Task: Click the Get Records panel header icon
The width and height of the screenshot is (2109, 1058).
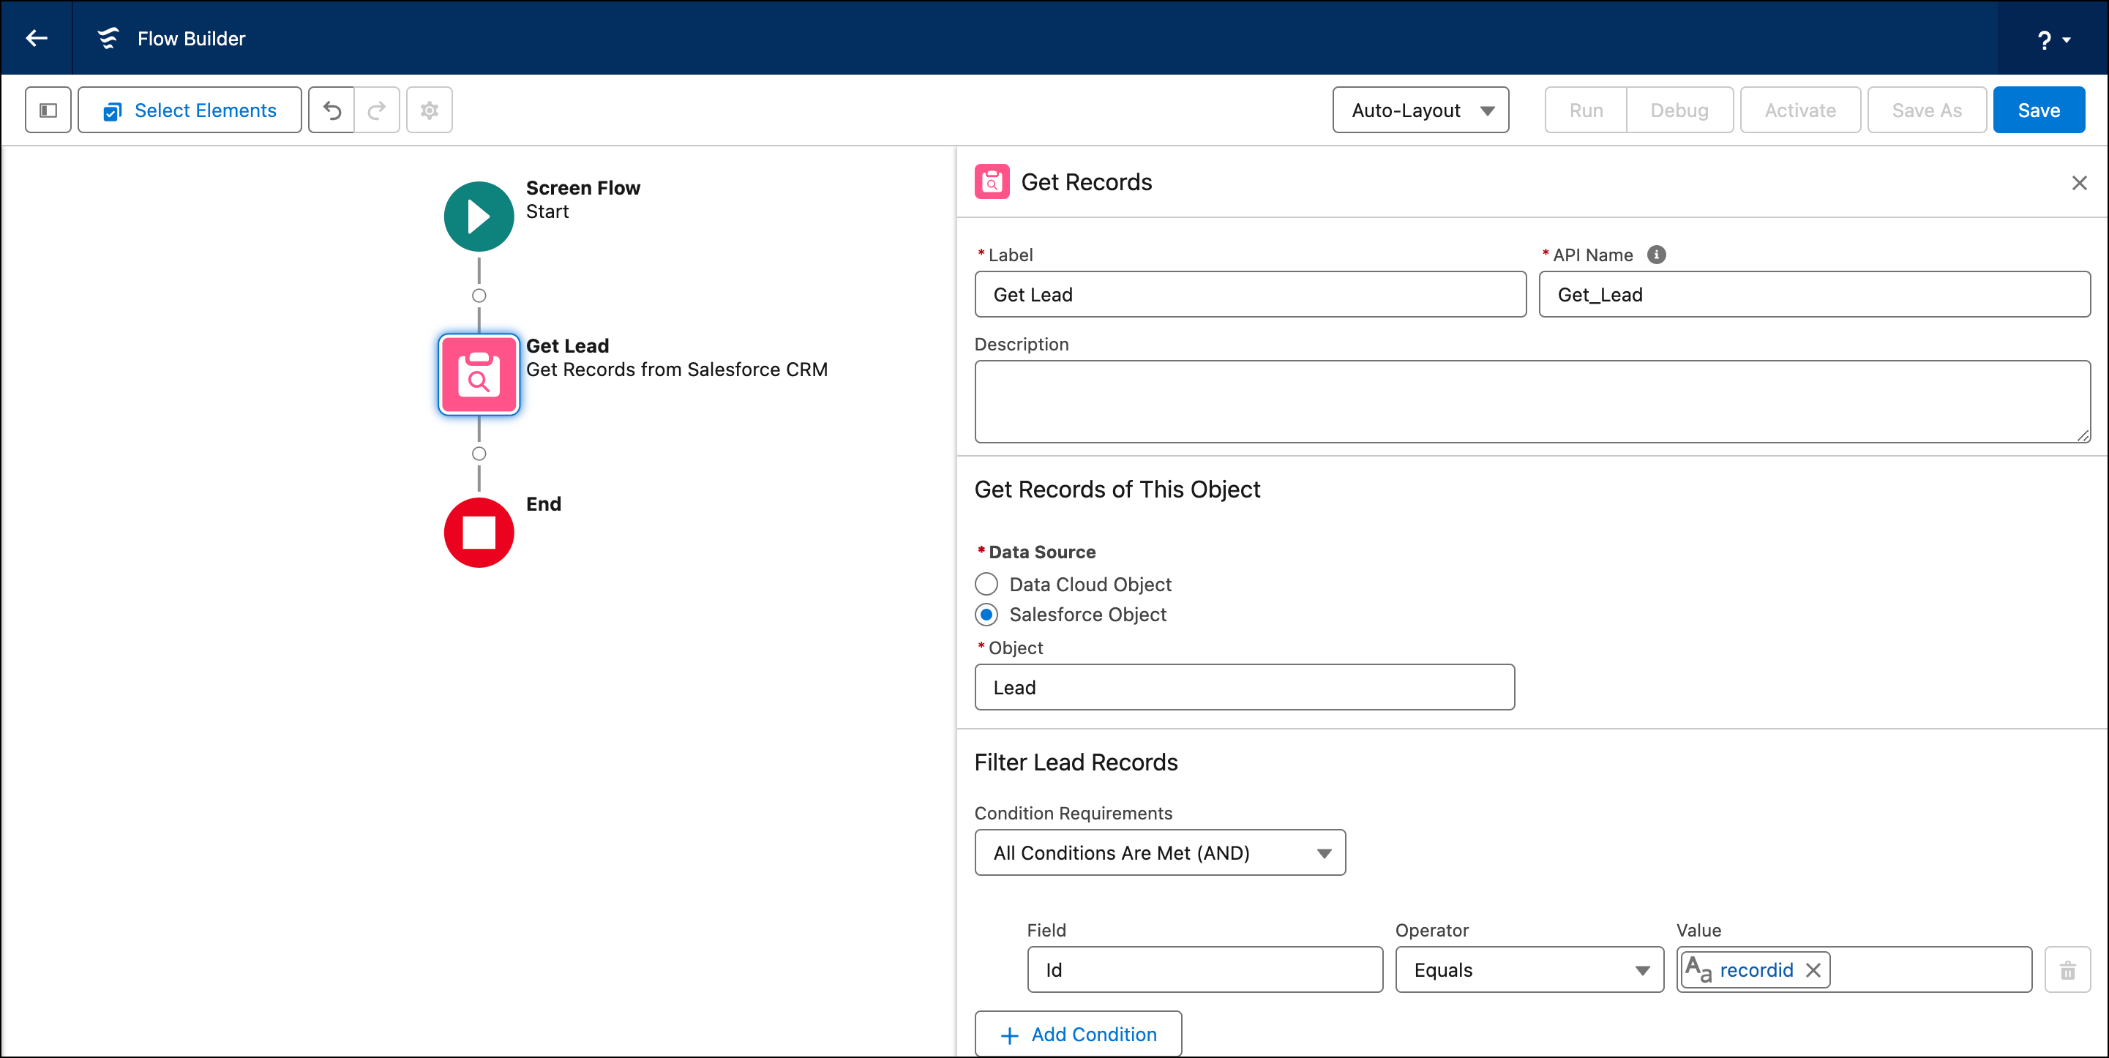Action: [x=992, y=181]
